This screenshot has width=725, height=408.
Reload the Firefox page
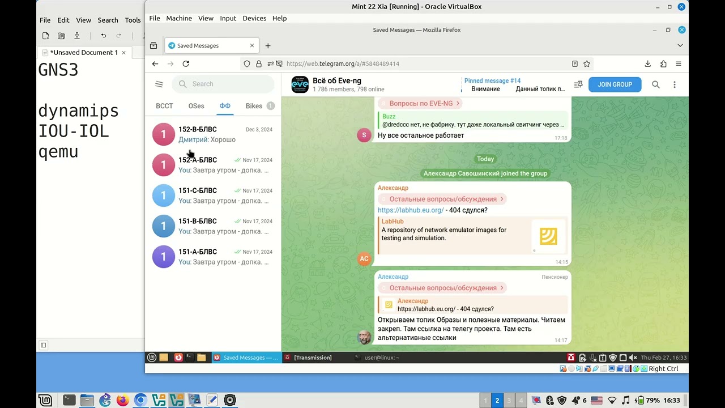pyautogui.click(x=186, y=63)
